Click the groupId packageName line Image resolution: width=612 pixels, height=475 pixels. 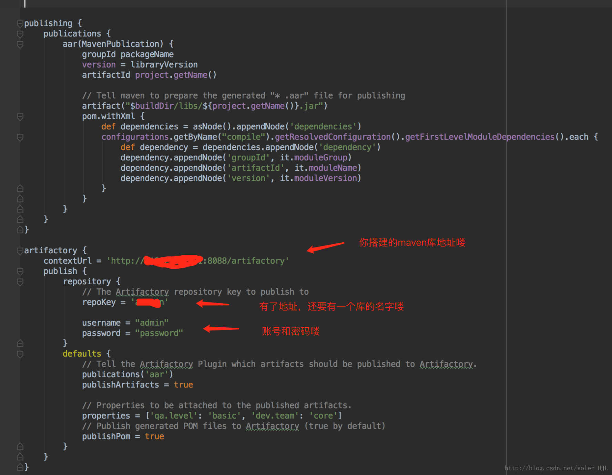pos(127,54)
